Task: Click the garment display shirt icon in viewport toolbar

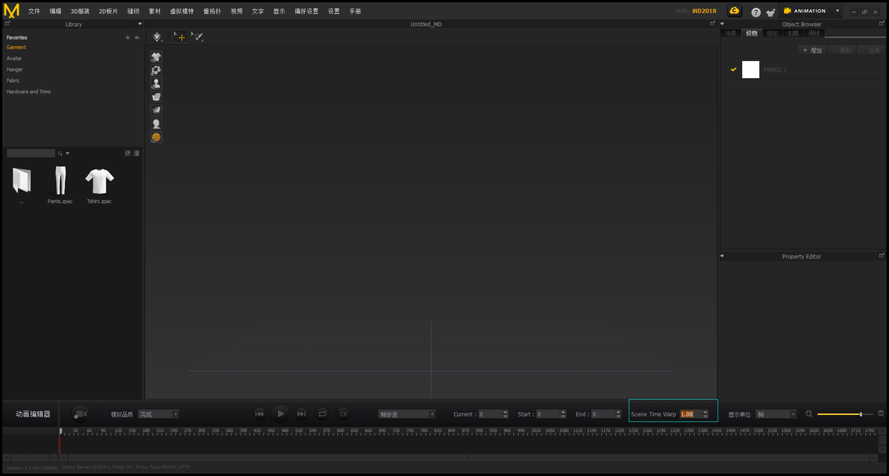Action: click(x=156, y=57)
